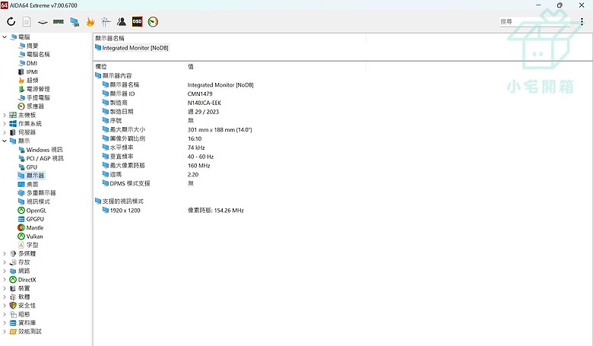Open the three-dot menu next to search
593x346 pixels.
tap(582, 21)
